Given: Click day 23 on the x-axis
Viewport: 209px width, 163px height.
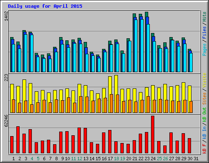Looking at the screenshot, I should [x=147, y=159].
